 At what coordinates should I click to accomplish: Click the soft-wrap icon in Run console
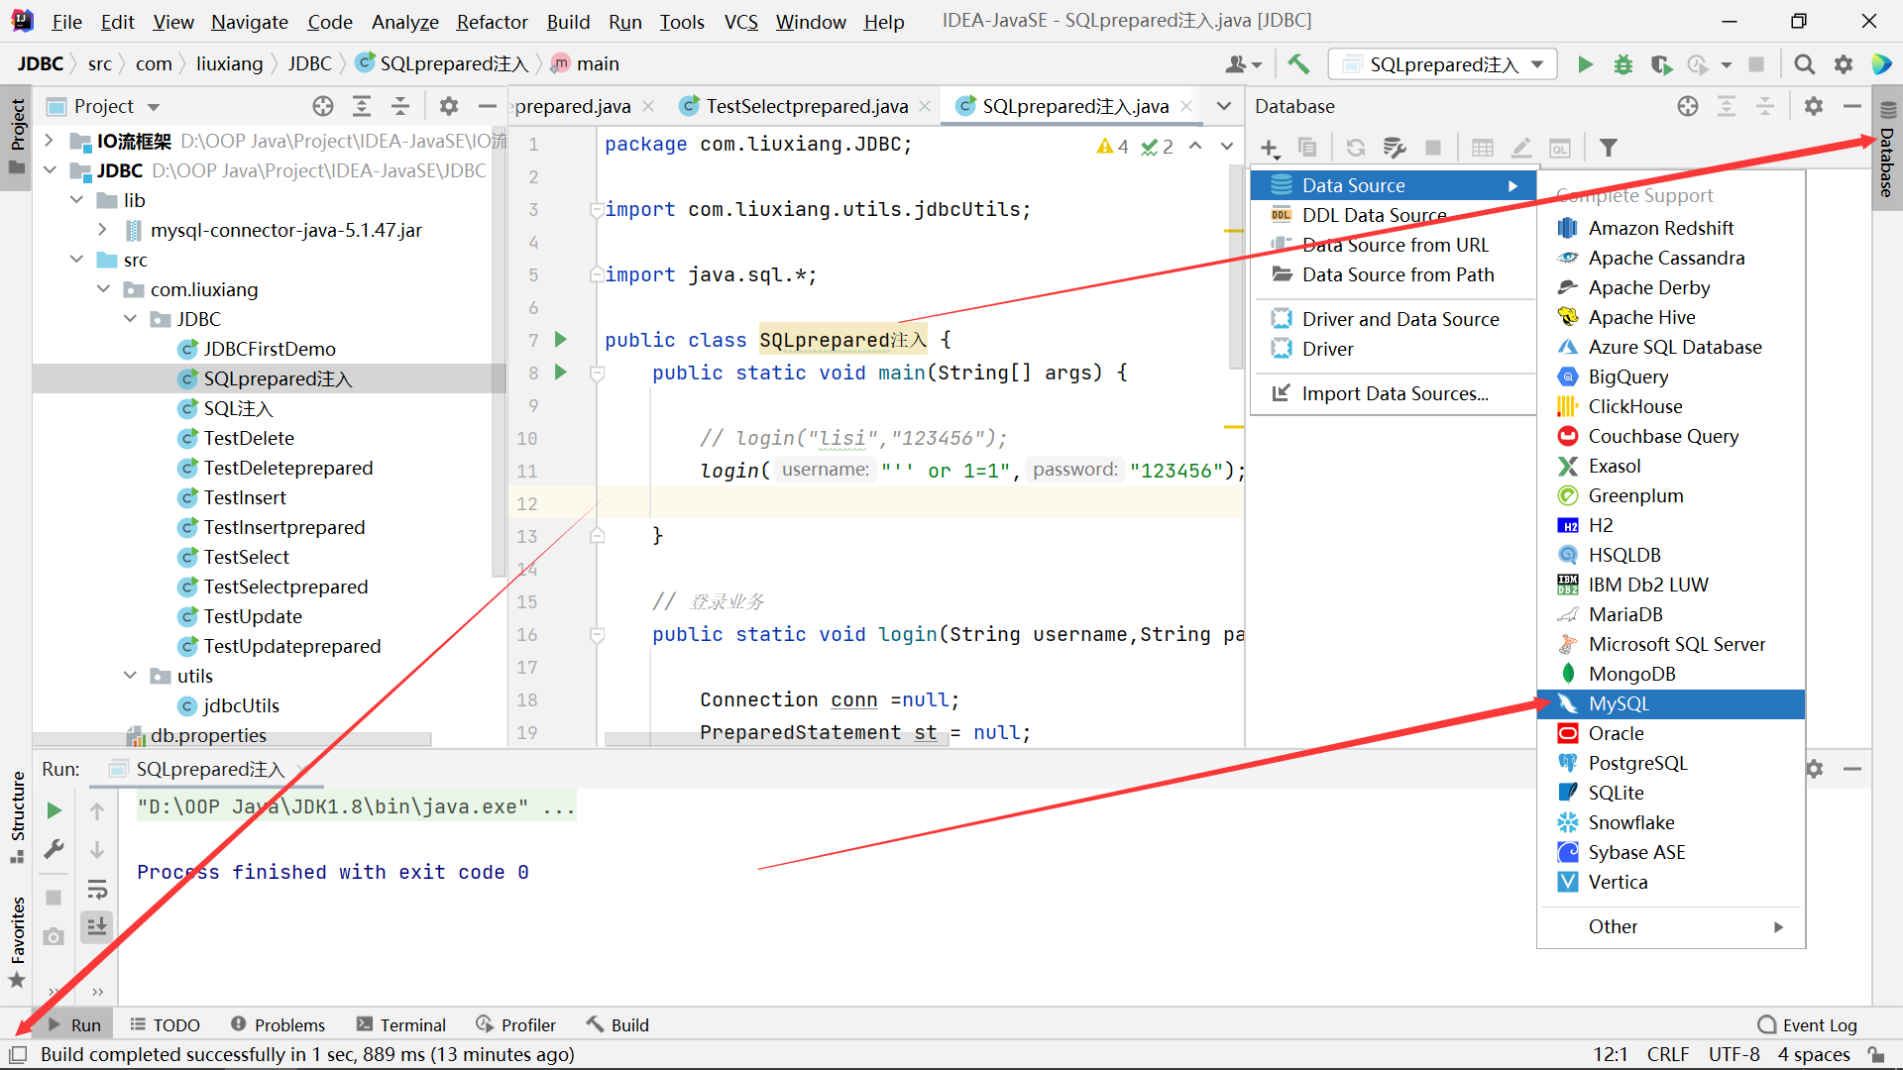(x=97, y=889)
